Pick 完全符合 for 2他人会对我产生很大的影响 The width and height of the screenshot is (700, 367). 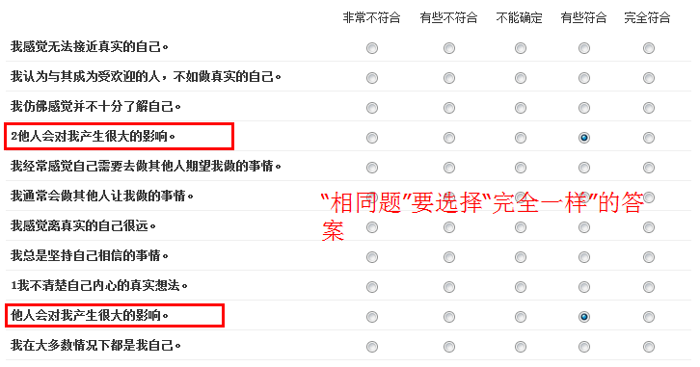649,138
